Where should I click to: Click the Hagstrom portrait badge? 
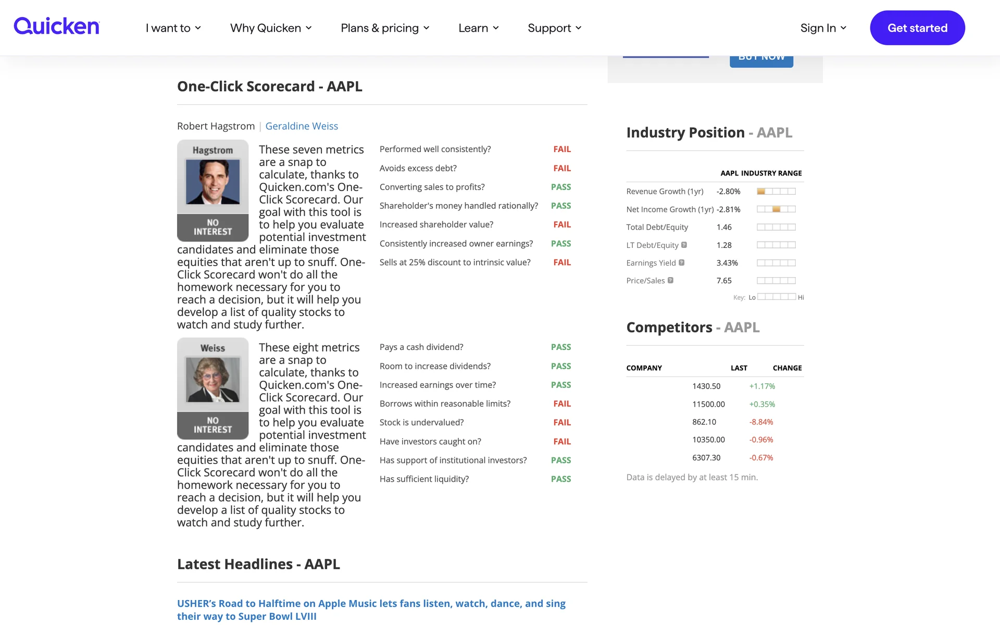pyautogui.click(x=213, y=190)
